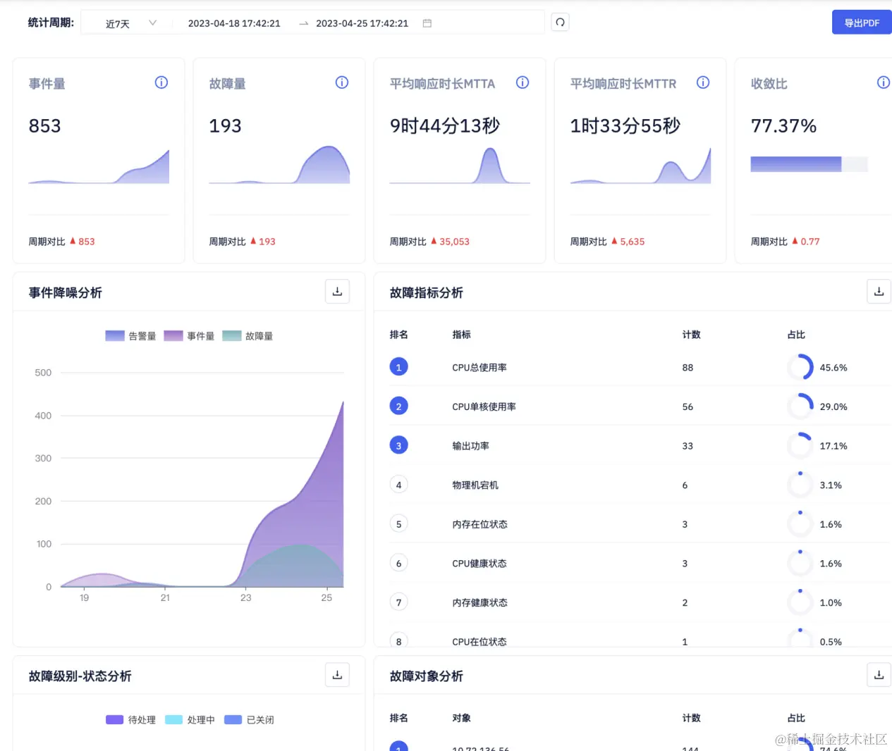Click the refresh icon next to date range

(x=560, y=23)
